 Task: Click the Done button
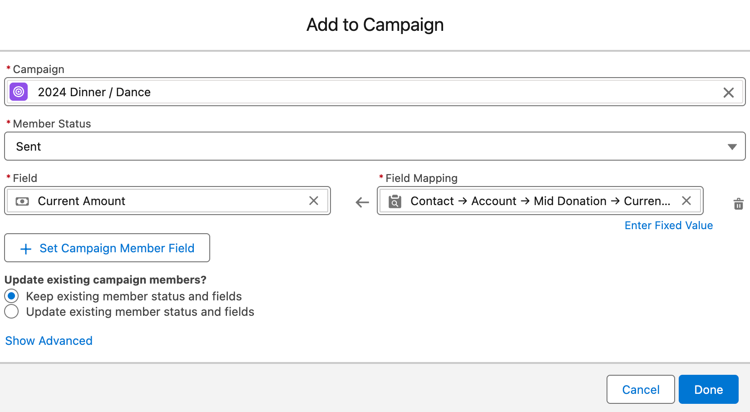(708, 389)
